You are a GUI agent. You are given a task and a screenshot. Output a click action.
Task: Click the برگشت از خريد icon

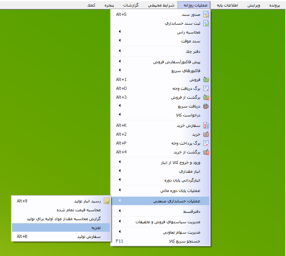[x=206, y=152]
